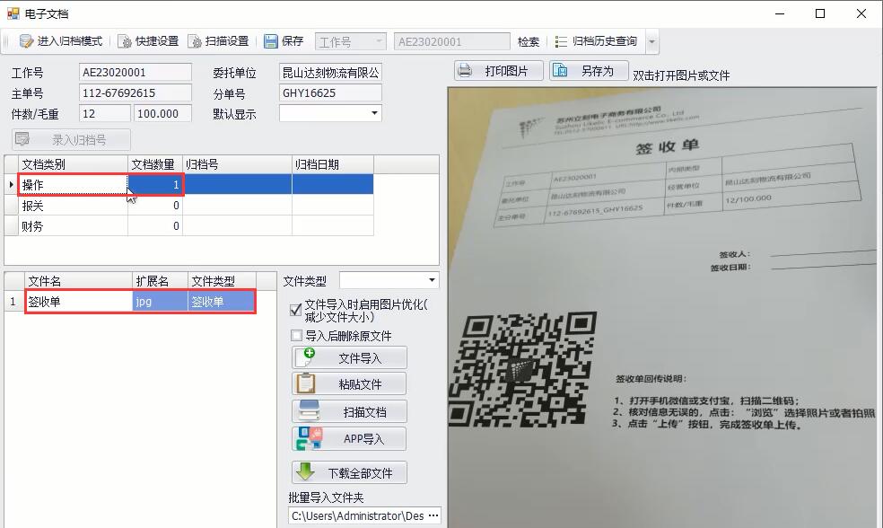Viewport: 883px width, 528px height.
Task: Click the 文件导入 button
Action: pos(349,358)
